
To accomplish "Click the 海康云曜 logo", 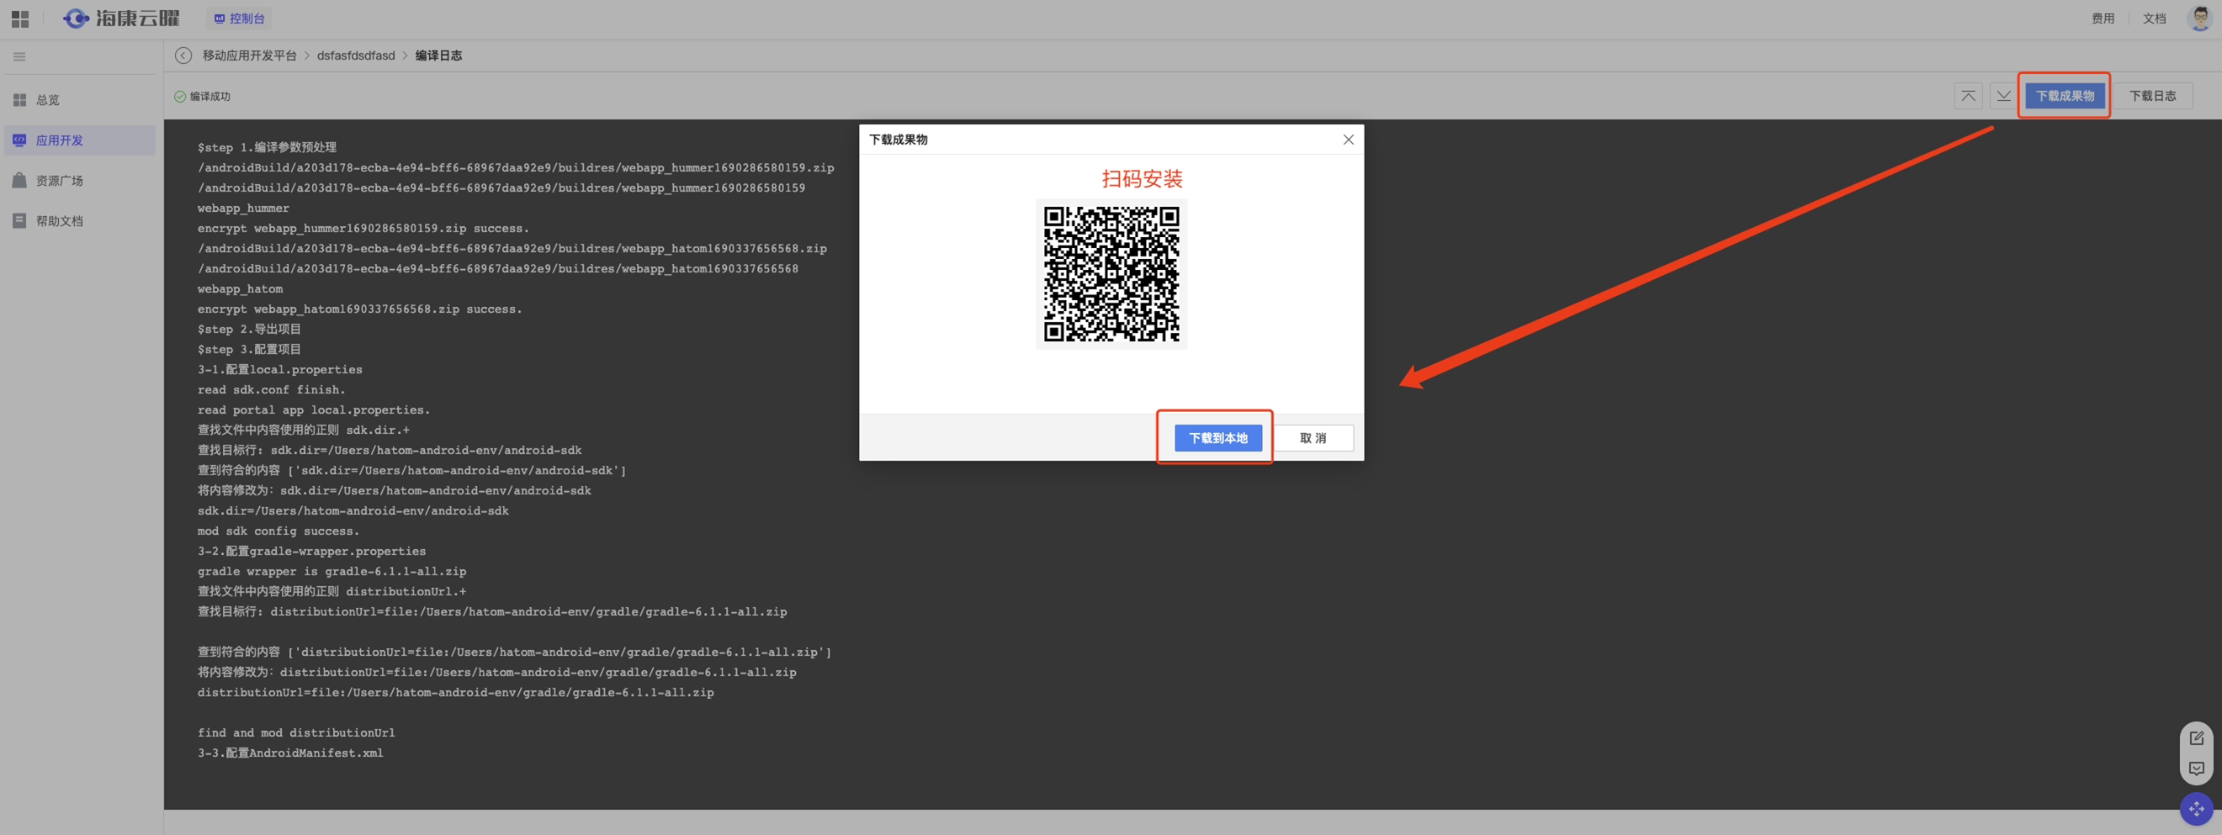I will [x=122, y=18].
